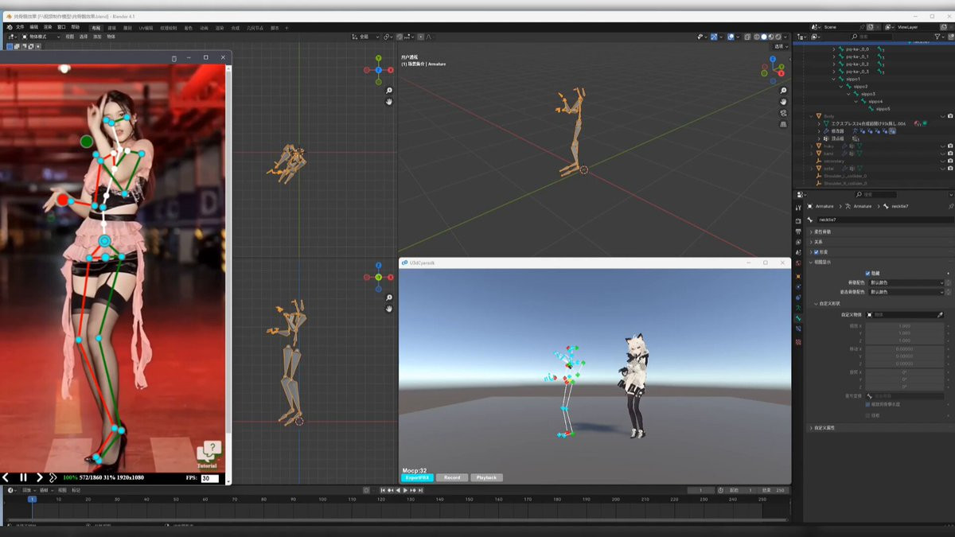Add a new workspace with plus tab
Viewport: 955px width, 537px height.
(286, 28)
